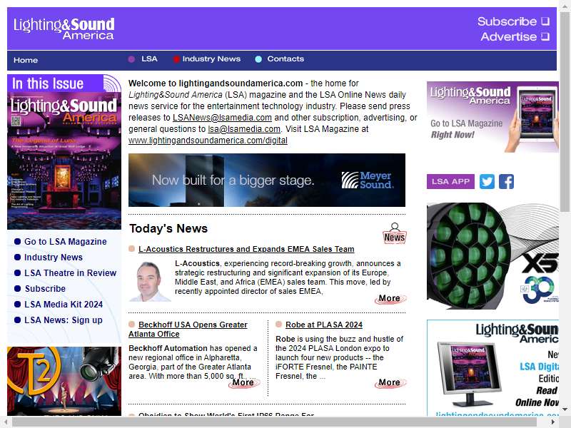Click the Go to LSA Magazine Right Now banner
This screenshot has width=571, height=428.
click(x=492, y=116)
